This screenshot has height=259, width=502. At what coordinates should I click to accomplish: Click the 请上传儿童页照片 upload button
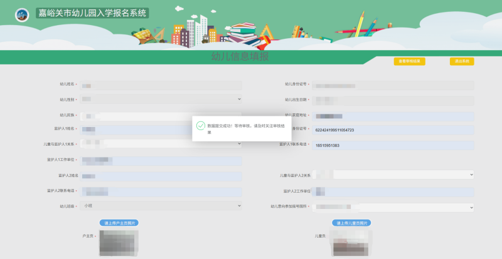click(351, 223)
